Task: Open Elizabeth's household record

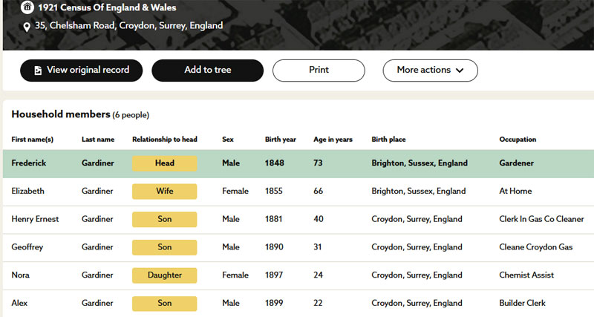Action: point(28,192)
